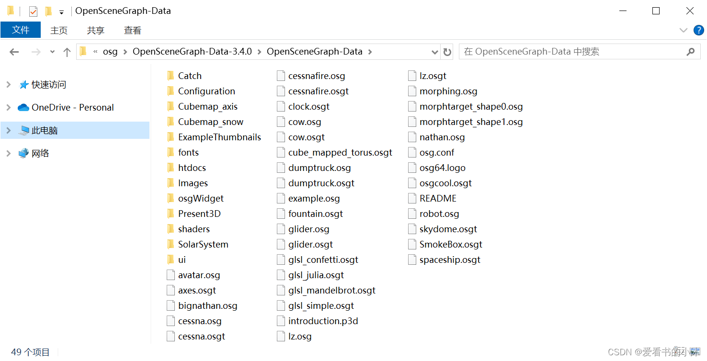Select the Cubemap_axis folder icon
Image resolution: width=707 pixels, height=361 pixels.
[x=171, y=106]
